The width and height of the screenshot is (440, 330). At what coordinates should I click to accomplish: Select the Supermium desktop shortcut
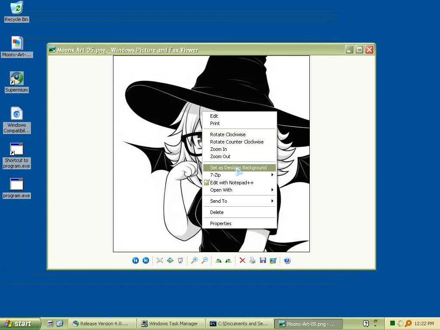coord(17,82)
